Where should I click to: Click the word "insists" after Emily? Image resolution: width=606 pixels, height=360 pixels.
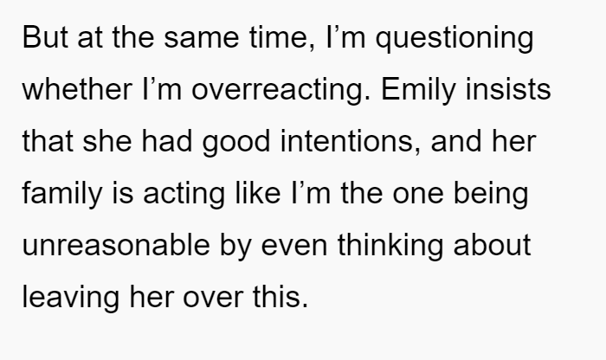point(508,89)
